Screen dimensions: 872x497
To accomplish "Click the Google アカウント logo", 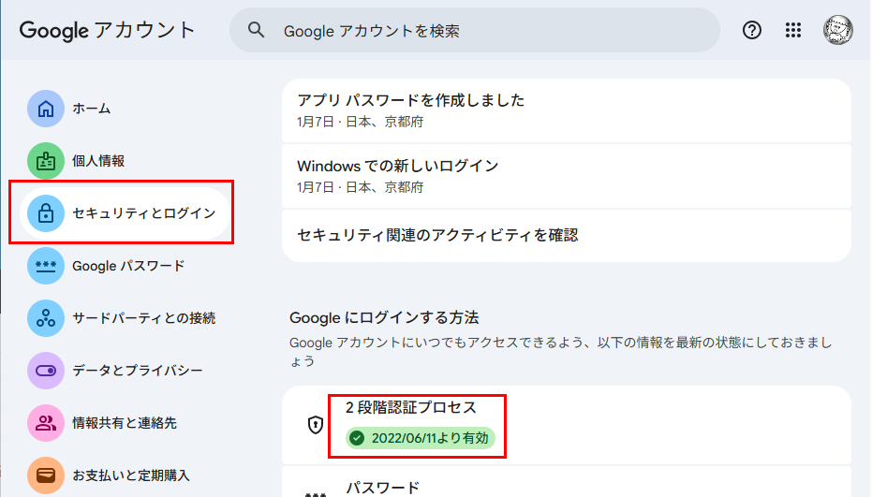I will click(107, 30).
